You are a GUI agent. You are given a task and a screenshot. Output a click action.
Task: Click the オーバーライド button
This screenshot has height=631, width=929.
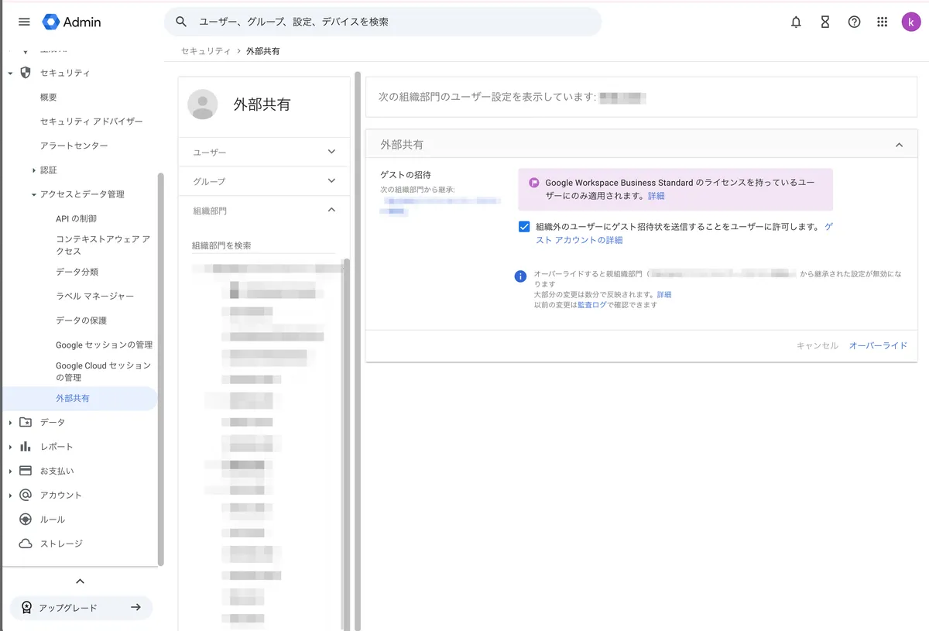[878, 345]
